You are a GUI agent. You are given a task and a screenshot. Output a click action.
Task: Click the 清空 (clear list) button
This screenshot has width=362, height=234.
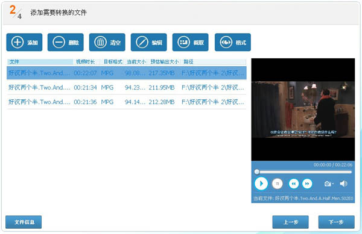click(107, 42)
